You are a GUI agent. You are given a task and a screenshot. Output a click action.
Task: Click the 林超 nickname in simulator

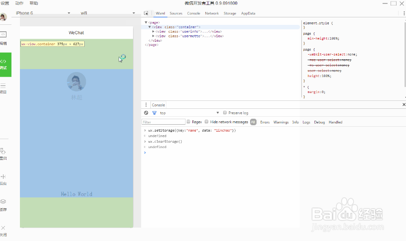[77, 97]
